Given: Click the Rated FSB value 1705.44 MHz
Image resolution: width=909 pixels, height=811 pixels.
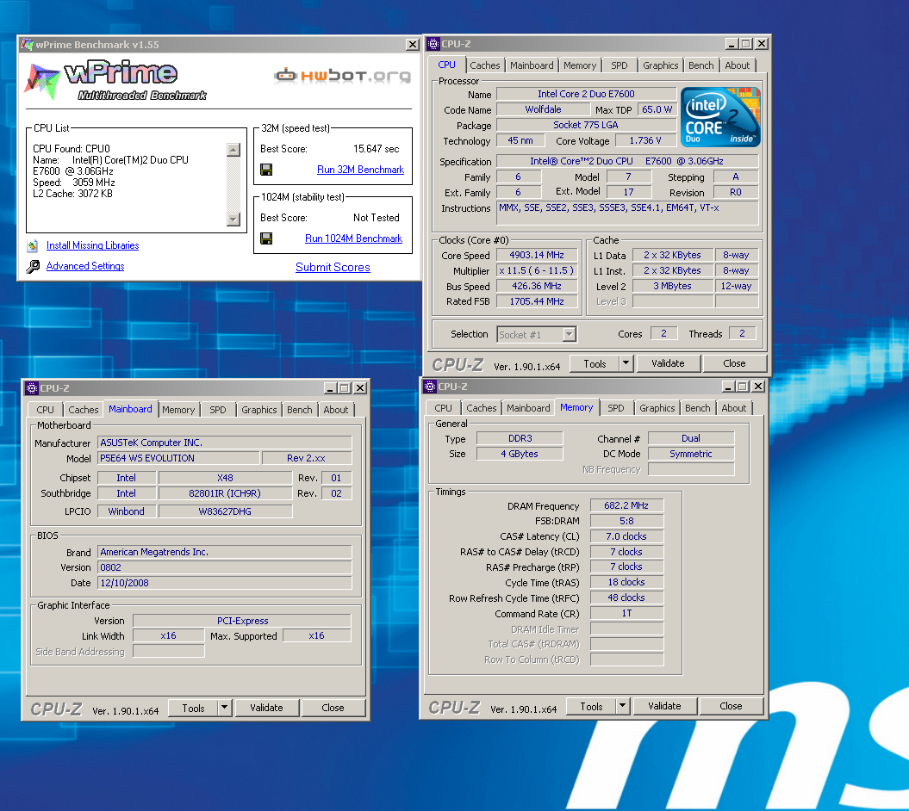Looking at the screenshot, I should 537,301.
